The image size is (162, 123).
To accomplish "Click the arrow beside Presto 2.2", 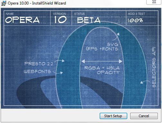I will [59, 61].
